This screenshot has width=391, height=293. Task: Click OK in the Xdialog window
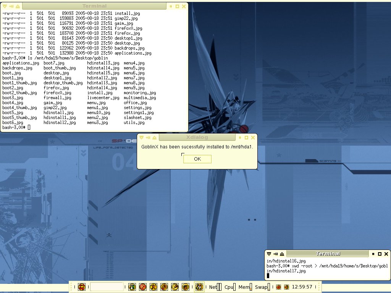click(x=197, y=159)
